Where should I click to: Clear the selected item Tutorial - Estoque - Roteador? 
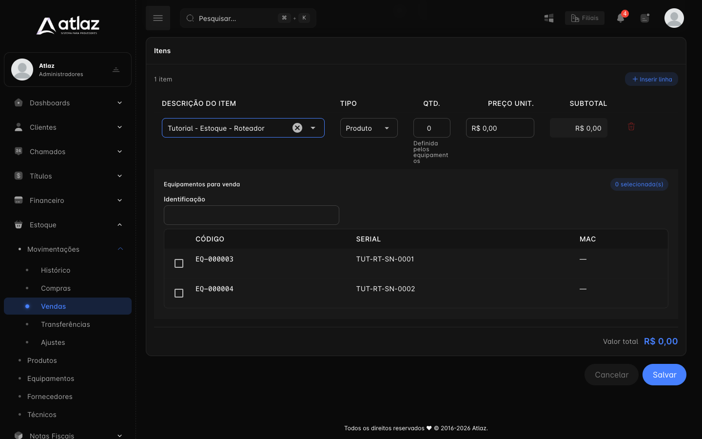pos(297,128)
